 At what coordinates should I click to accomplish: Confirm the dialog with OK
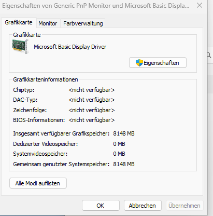coord(101,206)
